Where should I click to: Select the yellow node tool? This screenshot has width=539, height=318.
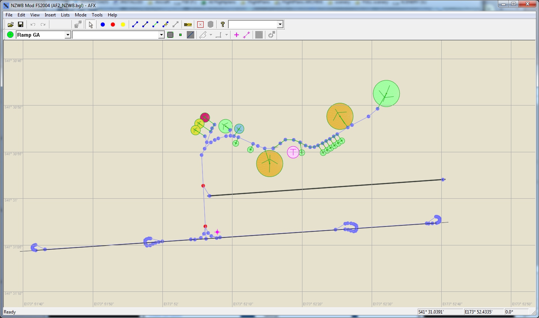pyautogui.click(x=123, y=24)
